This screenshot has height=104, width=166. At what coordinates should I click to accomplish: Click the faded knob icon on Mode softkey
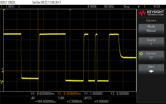(x=141, y=27)
